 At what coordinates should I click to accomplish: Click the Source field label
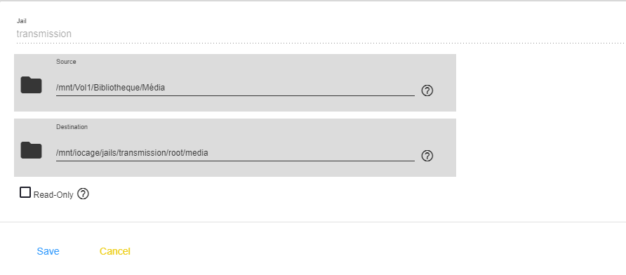(x=66, y=62)
